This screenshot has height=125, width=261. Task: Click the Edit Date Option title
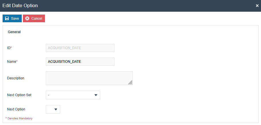point(20,5)
